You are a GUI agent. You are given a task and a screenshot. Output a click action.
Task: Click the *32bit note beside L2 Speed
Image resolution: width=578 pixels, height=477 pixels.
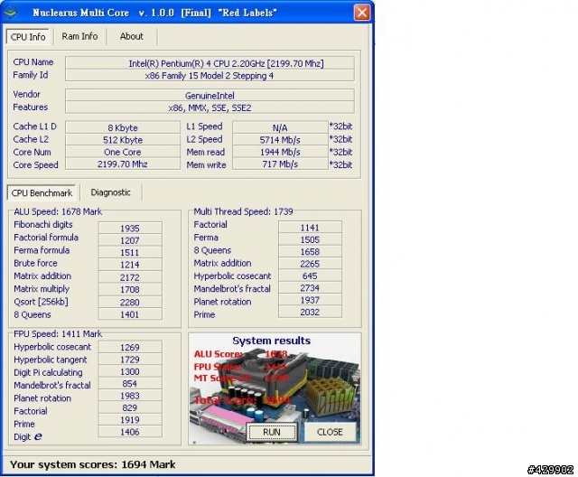pyautogui.click(x=341, y=139)
